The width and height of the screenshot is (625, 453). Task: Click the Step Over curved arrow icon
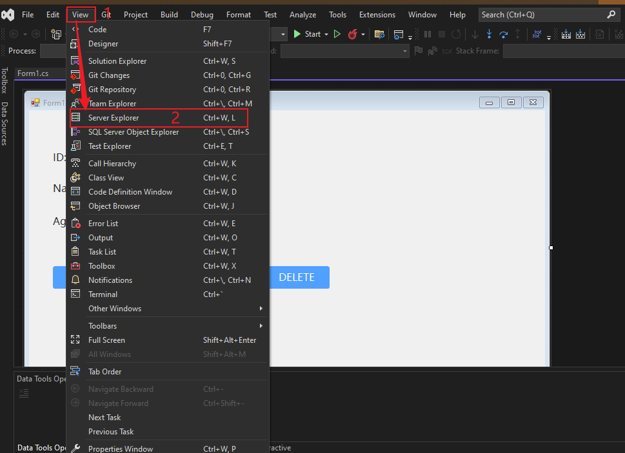tap(504, 35)
